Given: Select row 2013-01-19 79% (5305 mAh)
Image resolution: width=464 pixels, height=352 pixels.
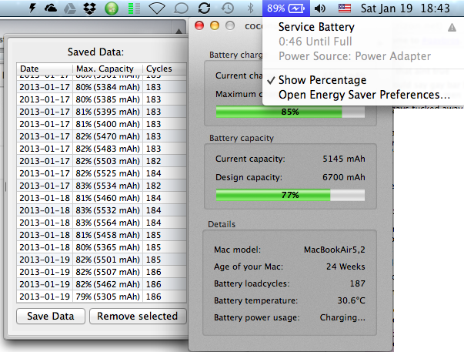Looking at the screenshot, I should coord(102,297).
